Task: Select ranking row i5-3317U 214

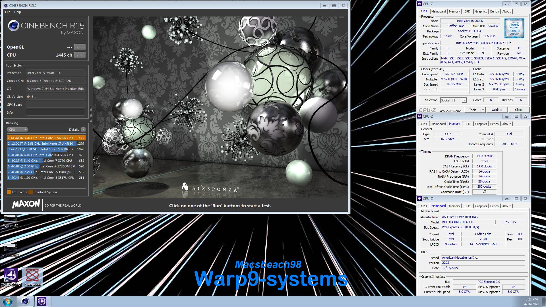Action: pos(46,178)
